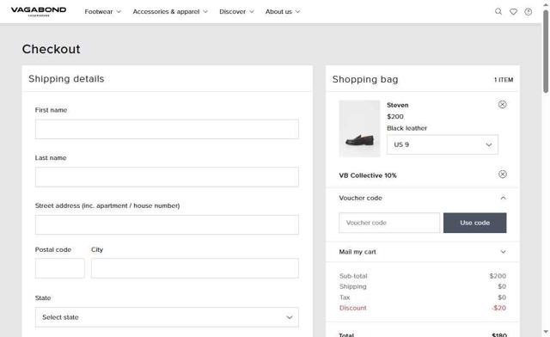Screen dimensions: 550x337
Task: Expand the Mail my cart section
Action: pos(422,252)
